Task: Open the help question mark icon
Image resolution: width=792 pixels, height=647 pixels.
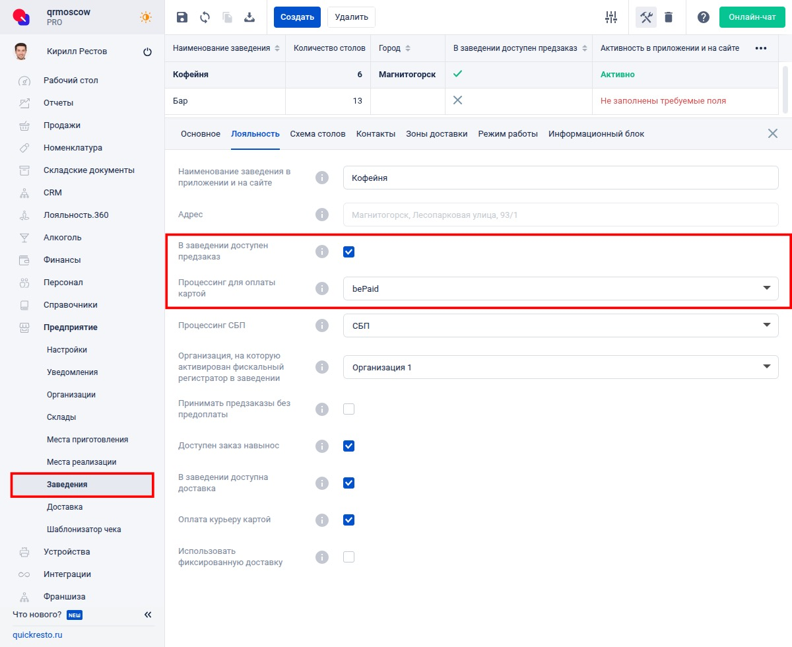Action: 703,18
